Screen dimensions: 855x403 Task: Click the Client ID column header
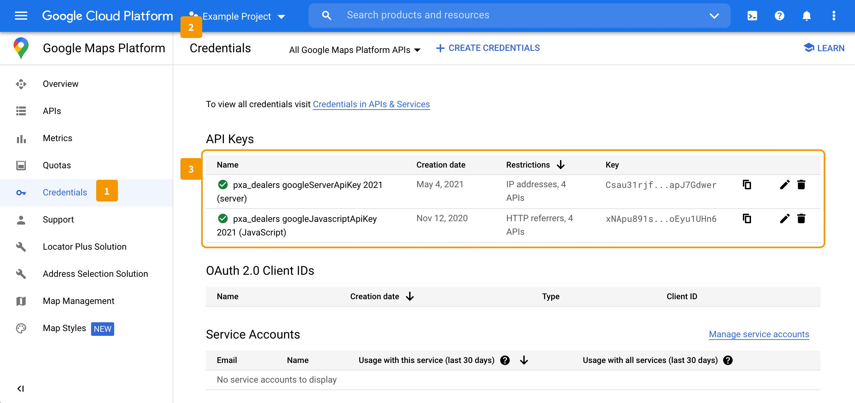(682, 296)
